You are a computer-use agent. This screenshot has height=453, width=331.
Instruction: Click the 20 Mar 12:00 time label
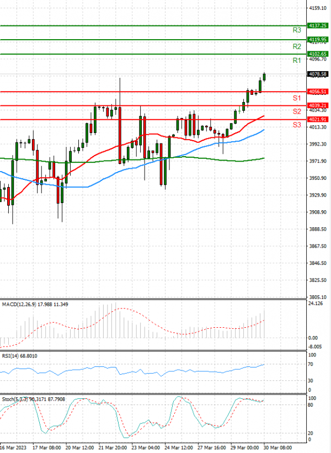tap(80, 448)
